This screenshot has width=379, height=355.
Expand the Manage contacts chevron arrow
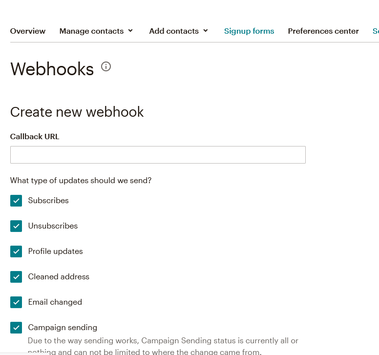point(130,31)
